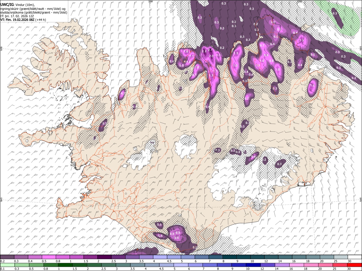Click the "0.2" label in the top legend row

(2, 261)
